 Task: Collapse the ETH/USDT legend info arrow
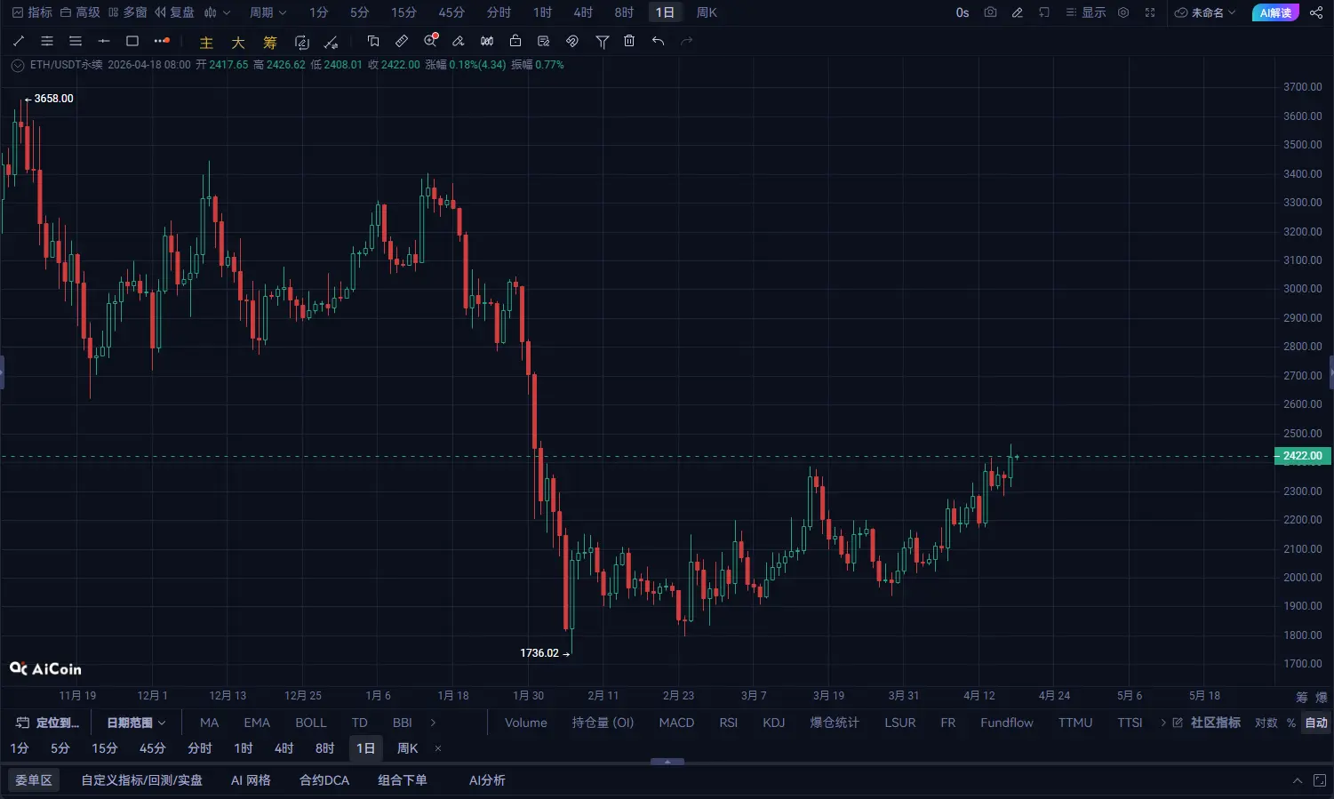[17, 65]
